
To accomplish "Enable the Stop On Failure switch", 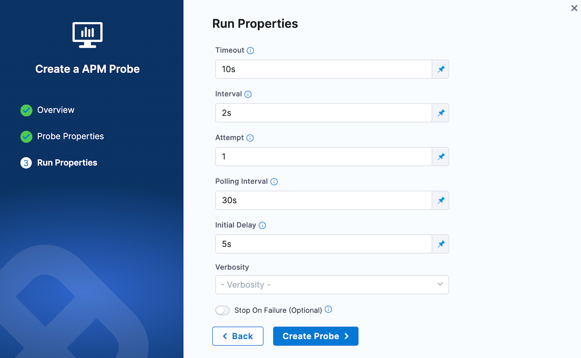I will [x=222, y=310].
